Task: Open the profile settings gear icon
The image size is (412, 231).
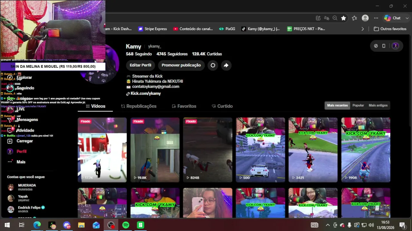Action: (x=213, y=65)
